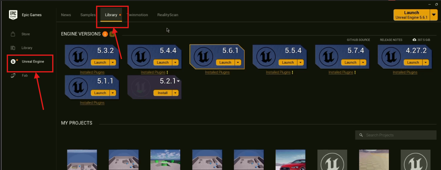Screen dimensions: 441x170
Task: Click the search magnifier icon
Action: click(361, 135)
